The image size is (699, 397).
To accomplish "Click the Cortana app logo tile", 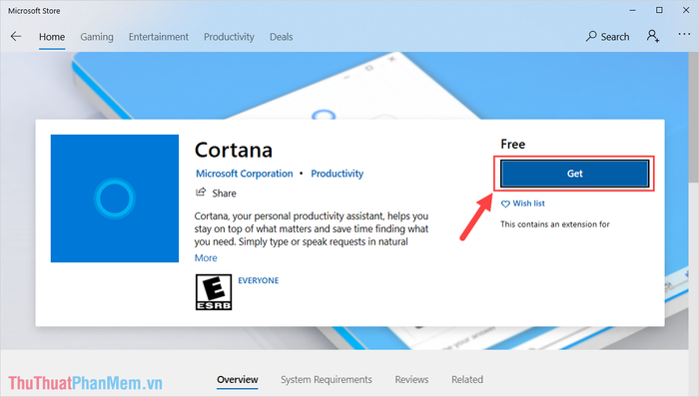I will (x=115, y=198).
